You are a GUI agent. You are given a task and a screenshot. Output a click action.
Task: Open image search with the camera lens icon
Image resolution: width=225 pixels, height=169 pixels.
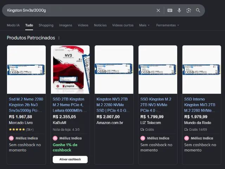pos(188,10)
